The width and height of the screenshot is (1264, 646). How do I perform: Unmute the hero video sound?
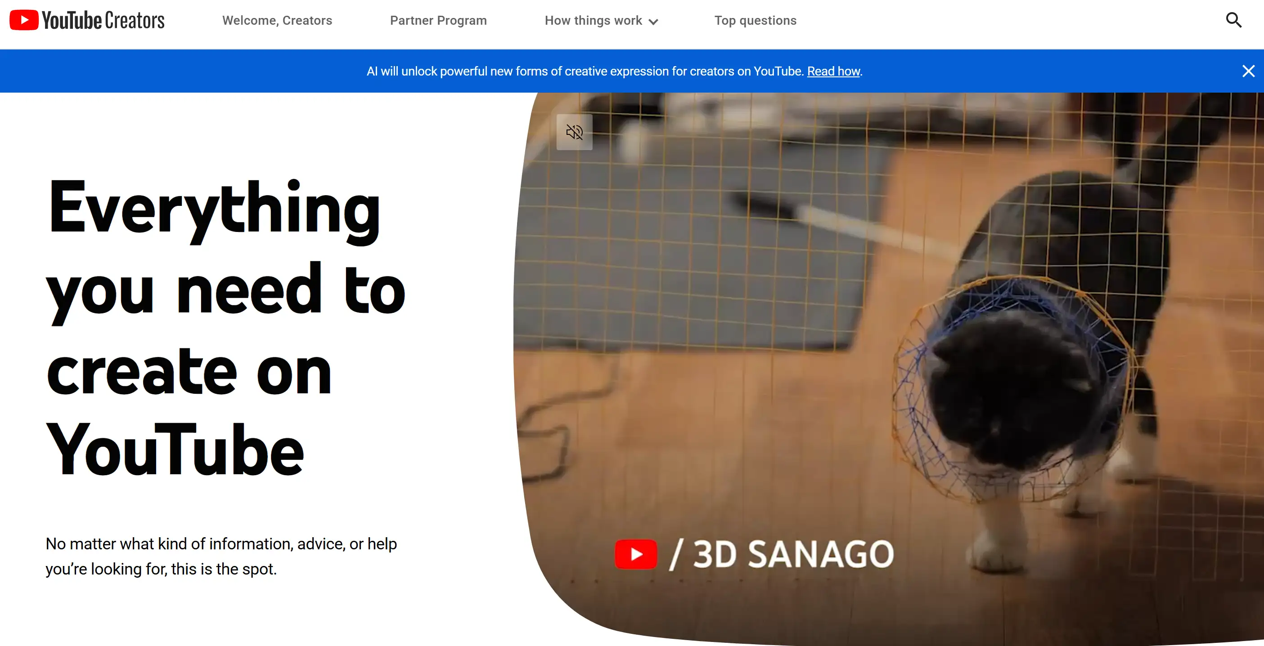(x=574, y=132)
